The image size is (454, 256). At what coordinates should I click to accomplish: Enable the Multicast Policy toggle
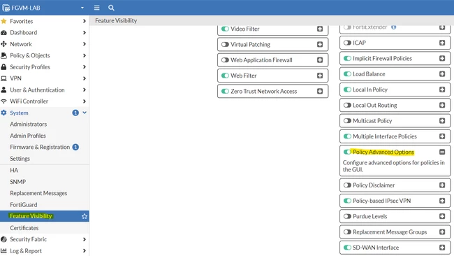click(347, 121)
